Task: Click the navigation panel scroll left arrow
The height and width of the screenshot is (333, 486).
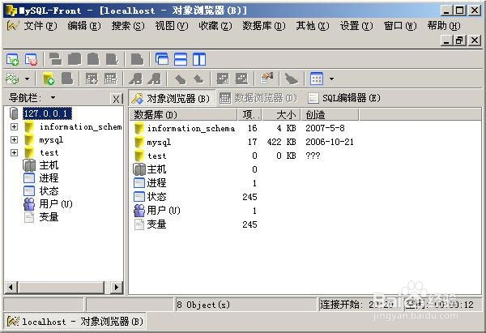Action: tap(11, 287)
